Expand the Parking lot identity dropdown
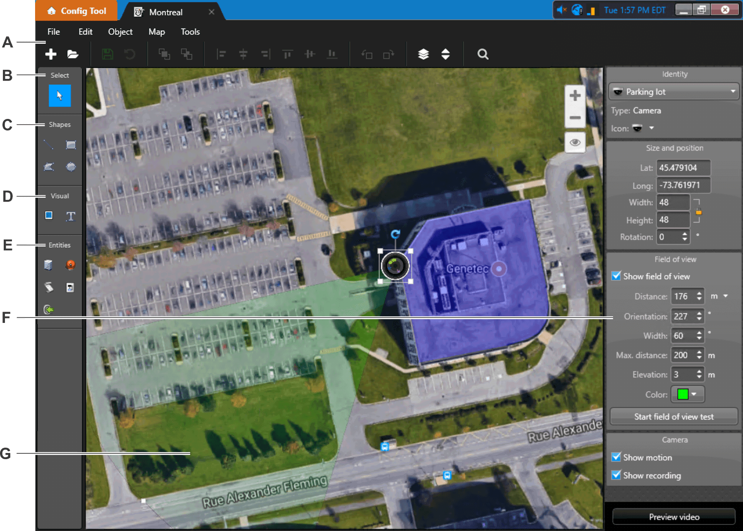The width and height of the screenshot is (743, 531). click(x=733, y=91)
